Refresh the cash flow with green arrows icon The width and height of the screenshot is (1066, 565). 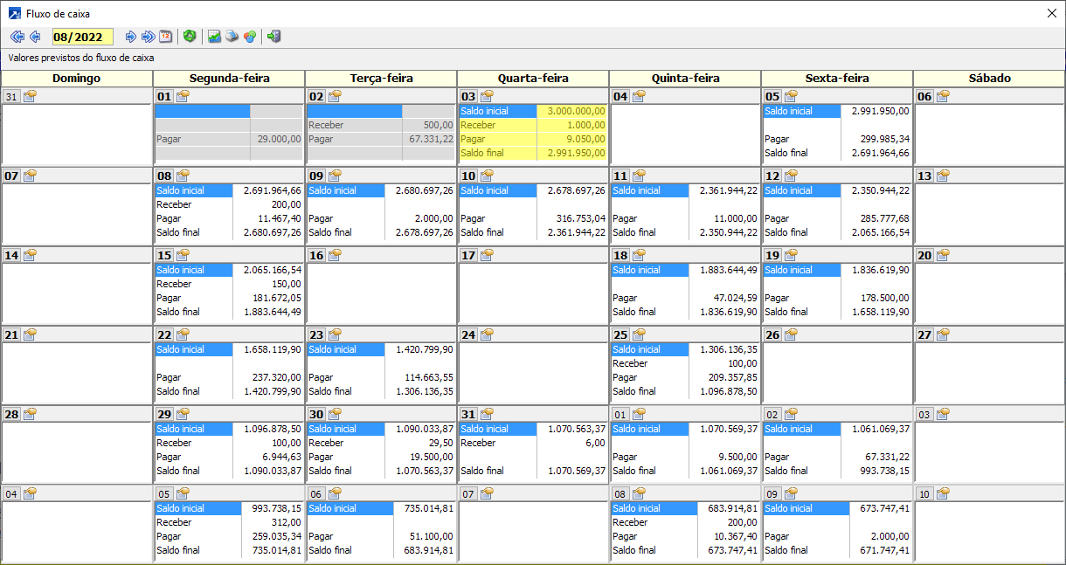[190, 37]
